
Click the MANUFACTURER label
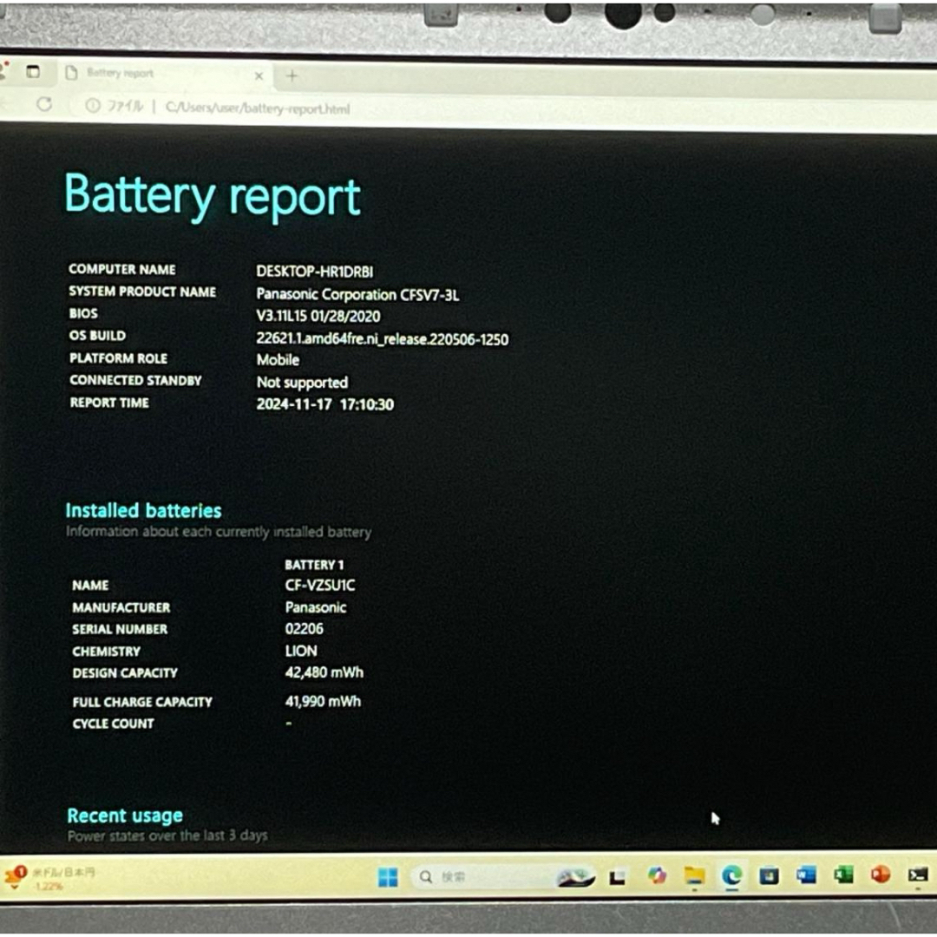[x=121, y=607]
